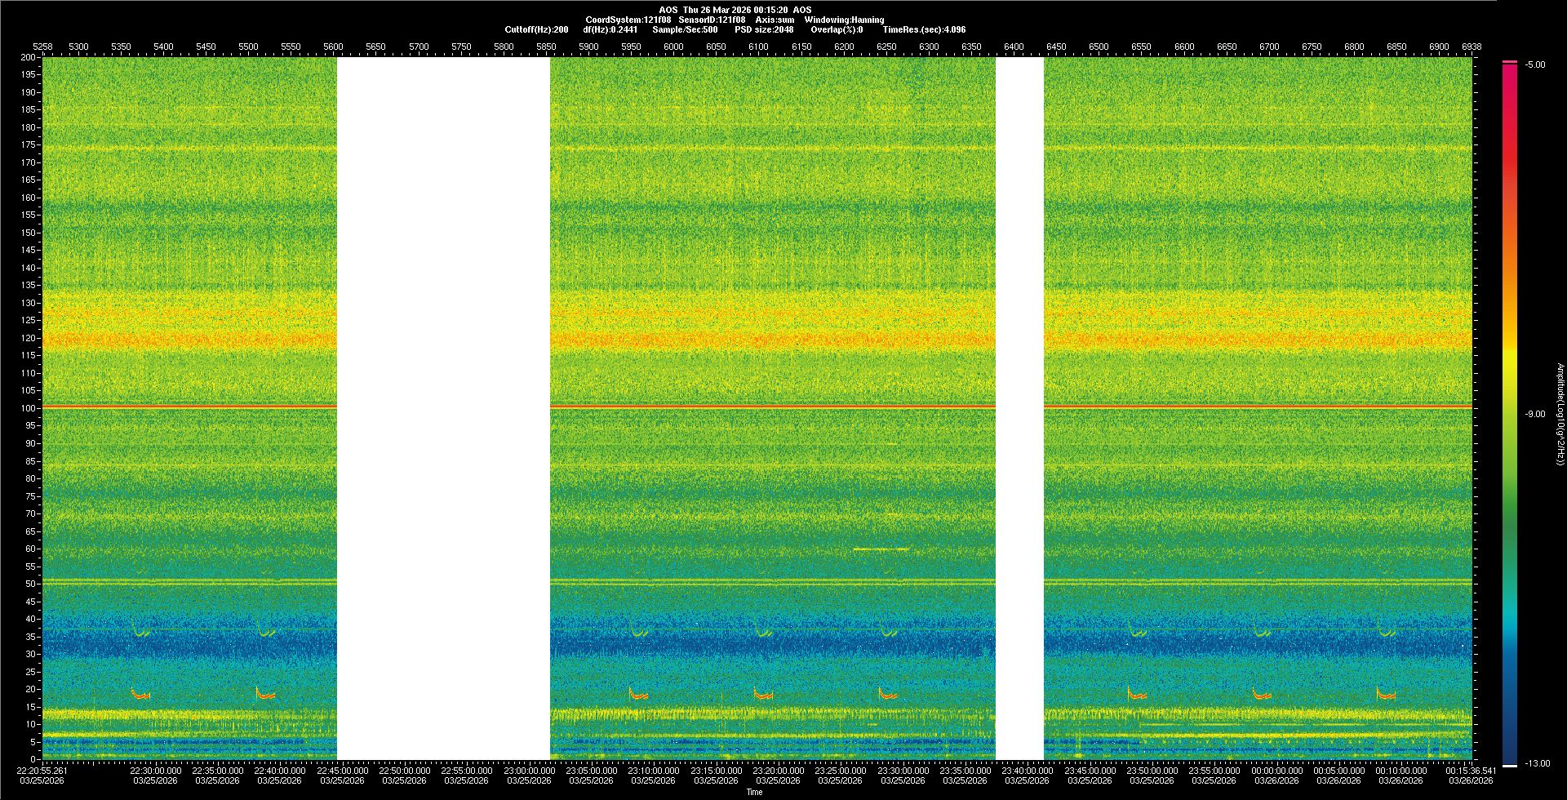Screen dimensions: 1567x800
Task: Click the 100 Hz frequency axis label
Action: (29, 408)
